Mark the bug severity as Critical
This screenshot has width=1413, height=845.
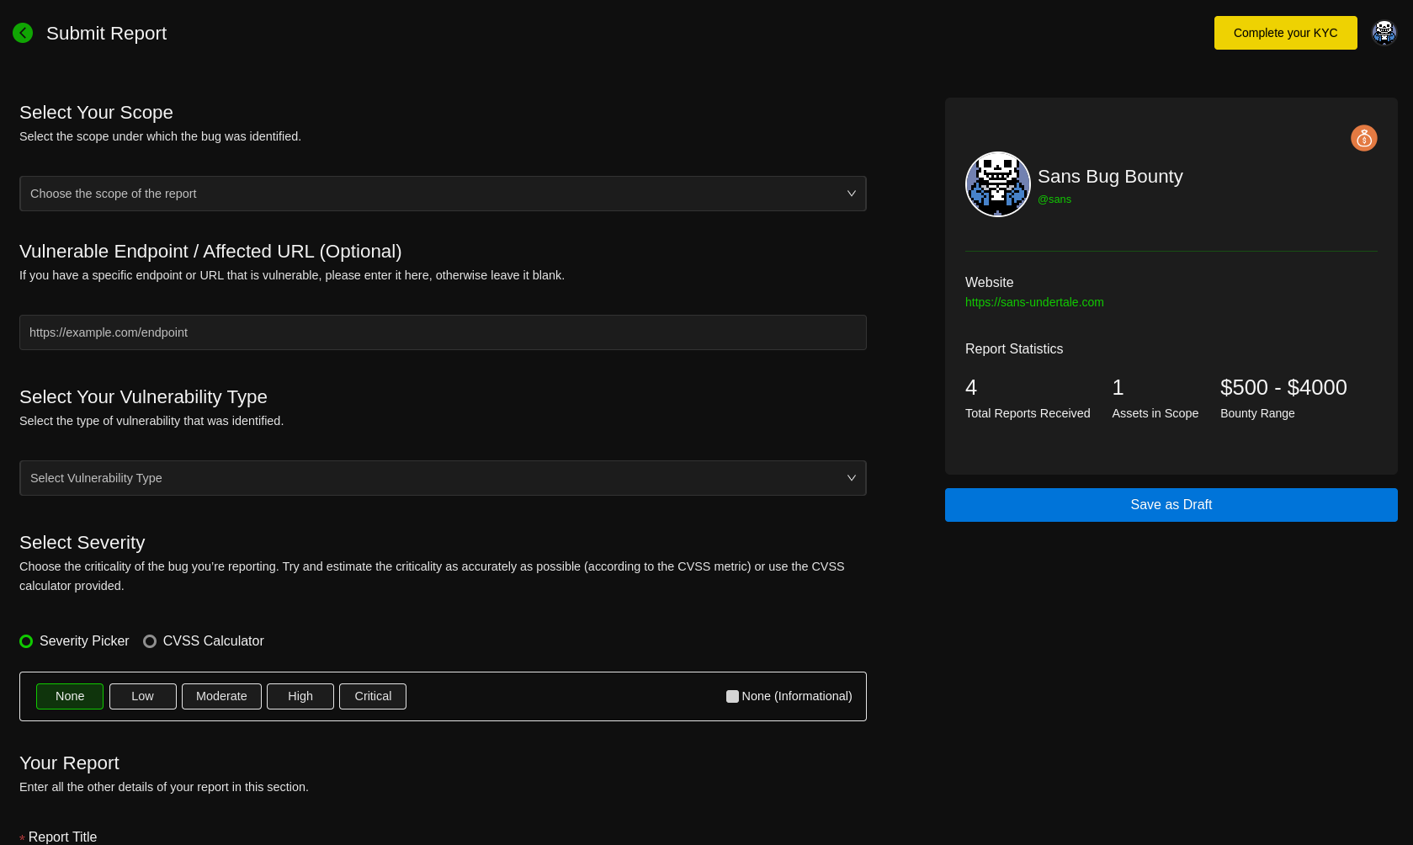[x=372, y=696]
